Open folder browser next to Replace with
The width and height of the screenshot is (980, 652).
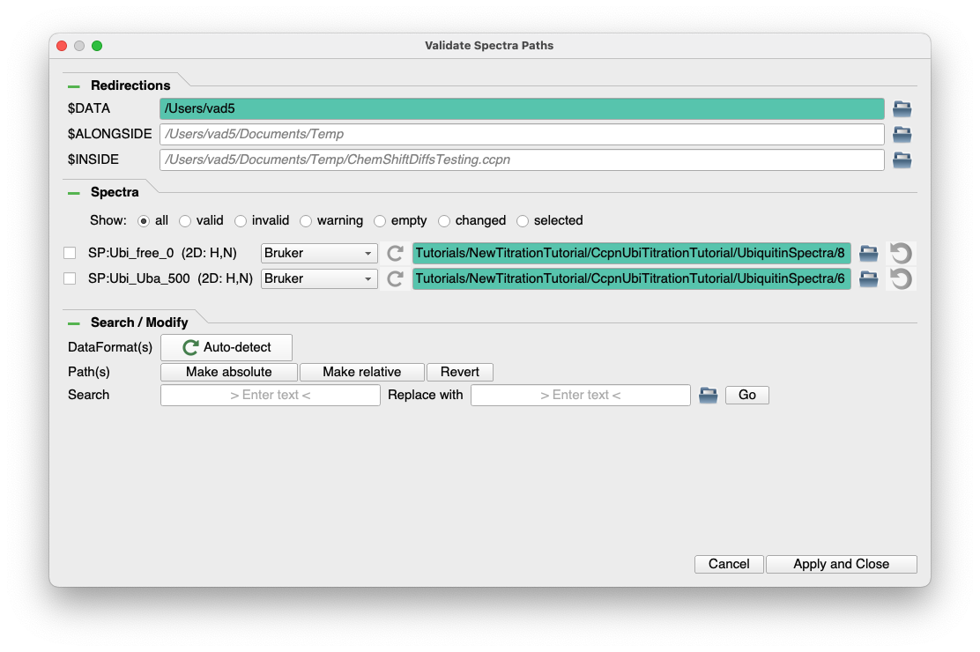[x=708, y=395]
